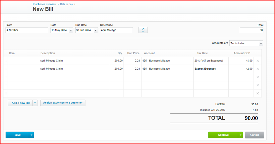The width and height of the screenshot is (275, 144).
Task: Approve the bill with green button
Action: tap(223, 135)
